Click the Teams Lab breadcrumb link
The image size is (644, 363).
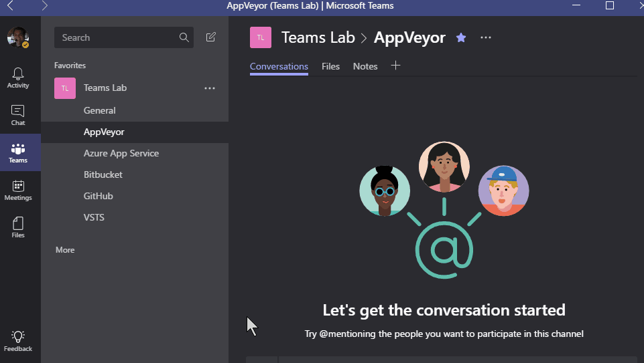(318, 37)
